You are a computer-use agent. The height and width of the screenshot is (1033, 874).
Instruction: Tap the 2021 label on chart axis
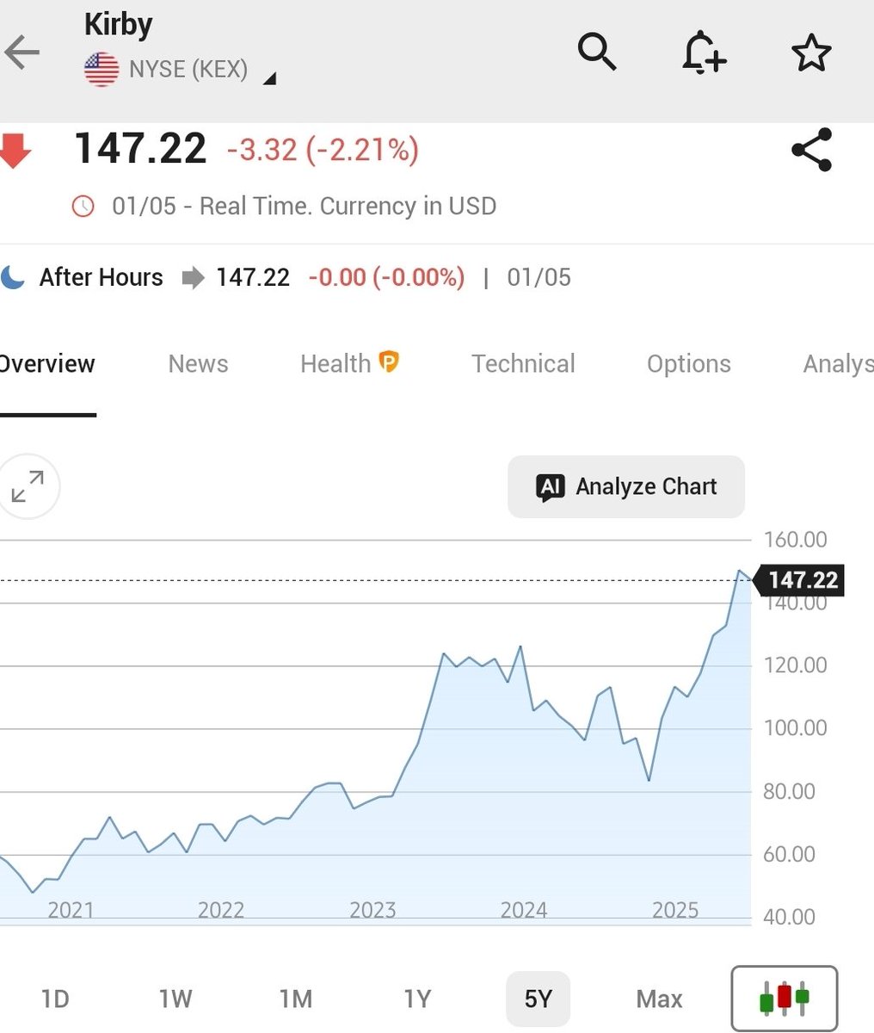coord(71,910)
